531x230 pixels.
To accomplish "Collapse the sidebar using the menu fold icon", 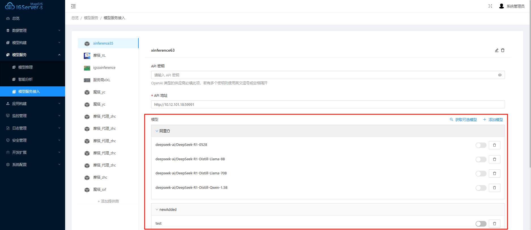I will click(73, 6).
